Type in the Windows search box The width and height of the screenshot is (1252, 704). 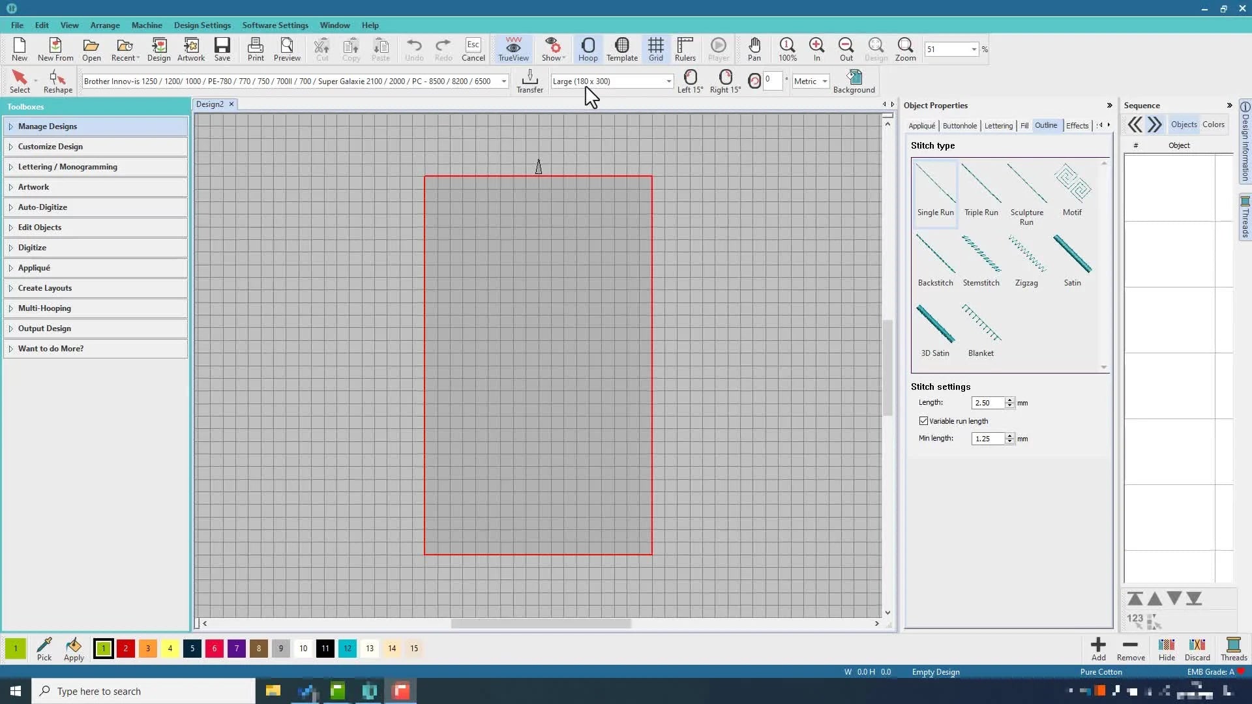143,690
